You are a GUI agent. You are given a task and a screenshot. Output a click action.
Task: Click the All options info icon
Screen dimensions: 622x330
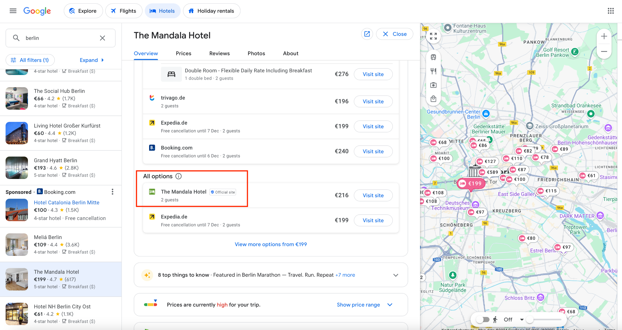coord(179,176)
